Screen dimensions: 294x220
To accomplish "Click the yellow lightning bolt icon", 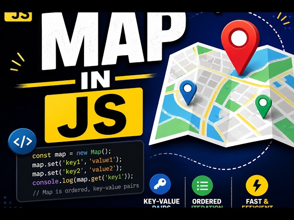I will (x=257, y=185).
